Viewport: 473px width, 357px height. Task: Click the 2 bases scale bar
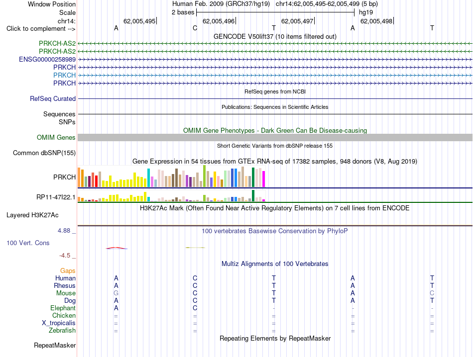(275, 12)
